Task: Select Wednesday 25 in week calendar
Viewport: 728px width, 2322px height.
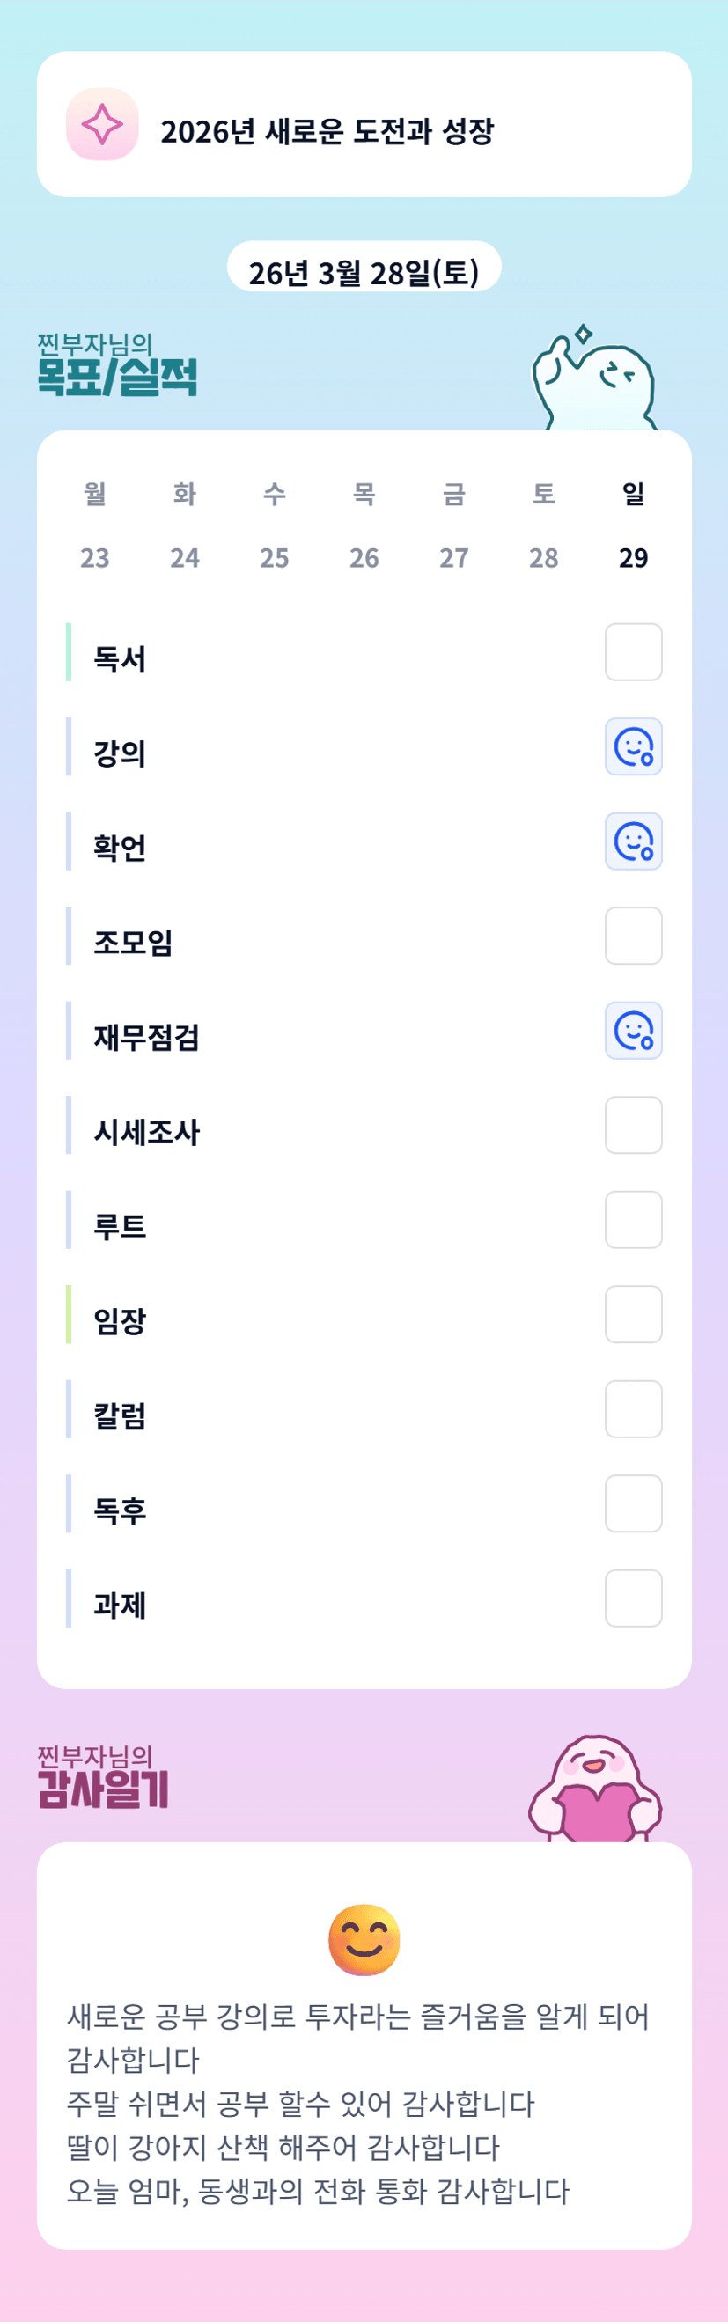Action: (274, 558)
